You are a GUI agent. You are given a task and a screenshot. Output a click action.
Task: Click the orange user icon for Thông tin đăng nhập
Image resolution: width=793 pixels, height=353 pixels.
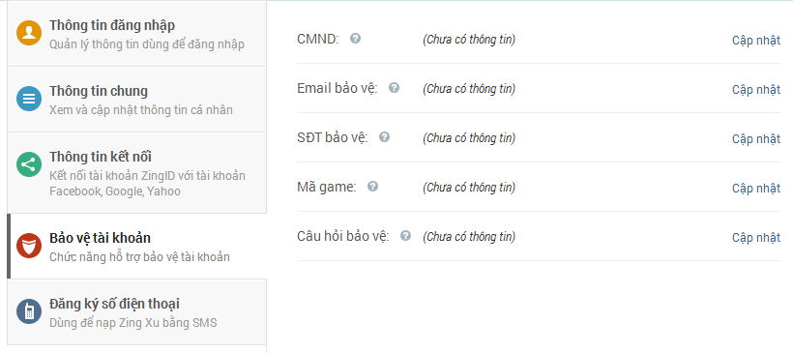[29, 33]
